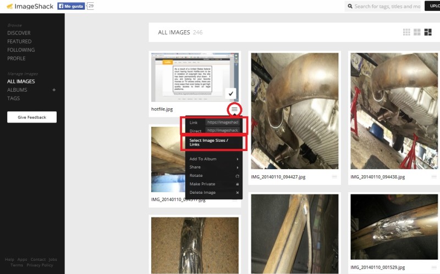Toggle Make Private in the context menu
The width and height of the screenshot is (440, 274).
(202, 184)
